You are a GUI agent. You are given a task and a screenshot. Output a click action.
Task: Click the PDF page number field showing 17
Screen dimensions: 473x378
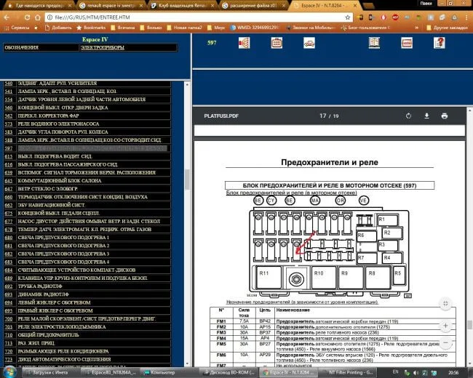click(322, 116)
